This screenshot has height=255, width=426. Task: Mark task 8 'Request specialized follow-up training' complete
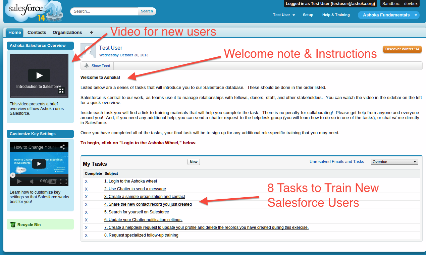pyautogui.click(x=86, y=235)
